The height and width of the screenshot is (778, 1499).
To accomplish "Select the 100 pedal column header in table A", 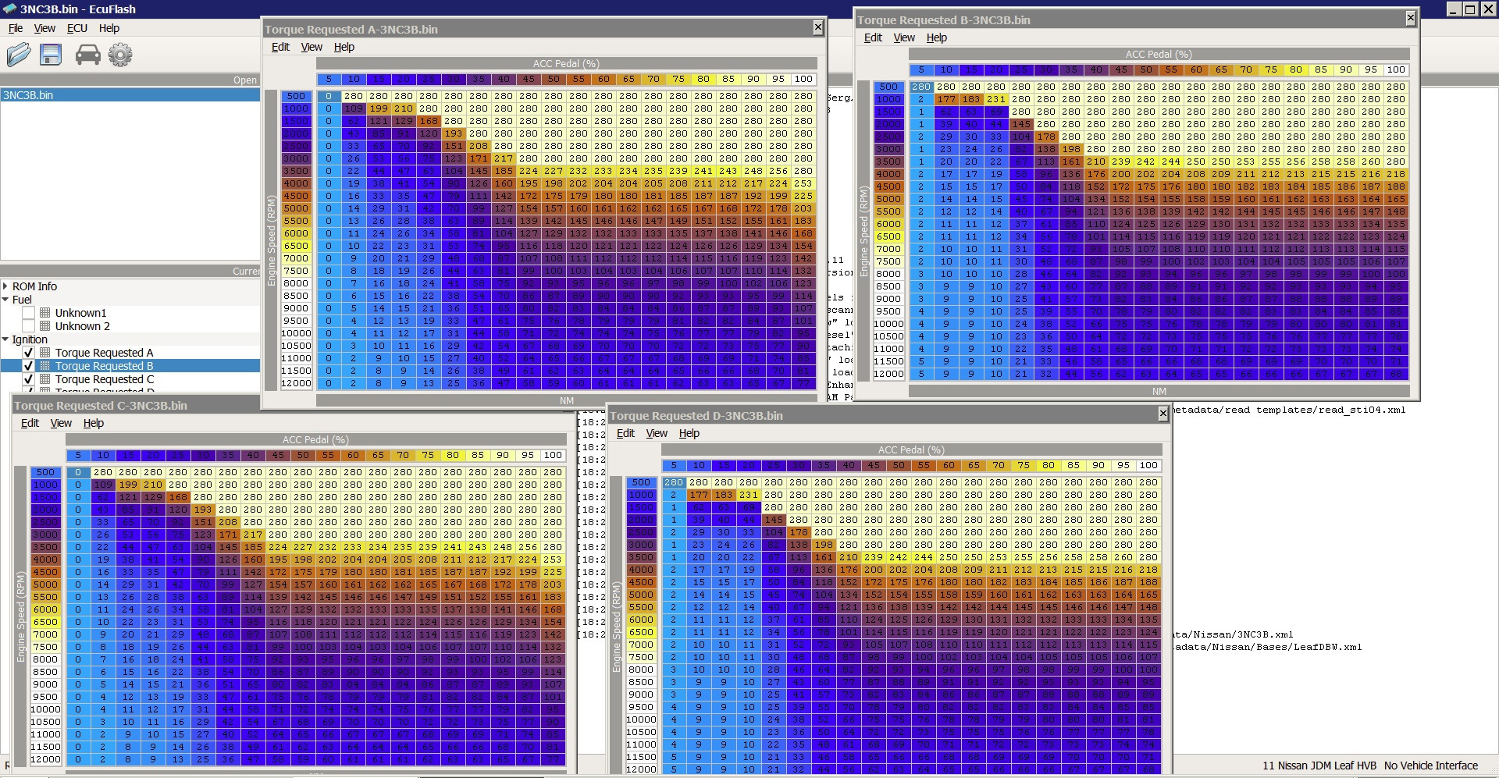I will click(x=803, y=79).
